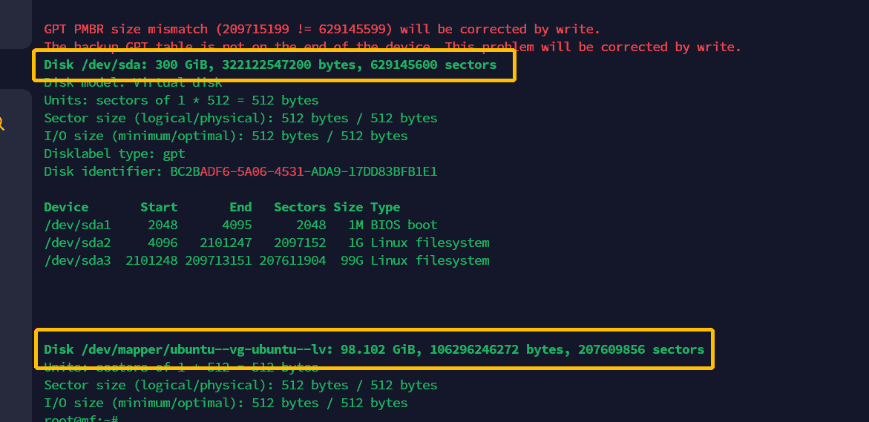Viewport: 869px width, 422px height.
Task: Click the BIOS boot partition type text
Action: (x=404, y=225)
